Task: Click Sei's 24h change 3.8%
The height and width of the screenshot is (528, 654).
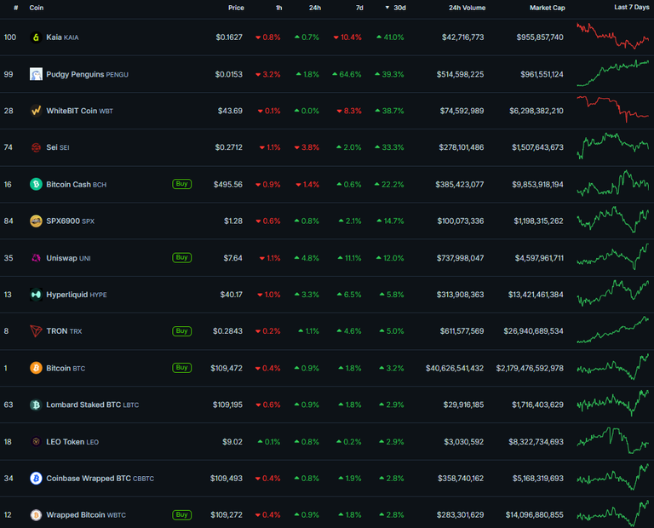Action: pos(307,147)
